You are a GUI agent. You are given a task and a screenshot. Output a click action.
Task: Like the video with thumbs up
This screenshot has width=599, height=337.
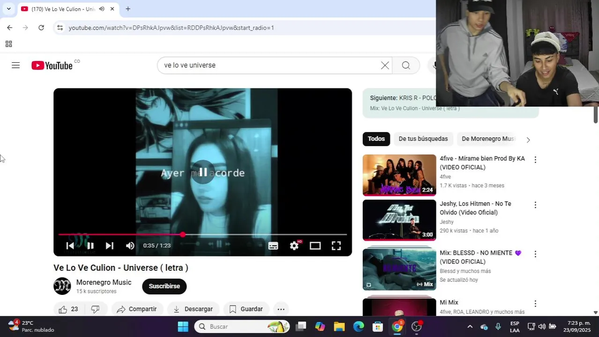68,309
